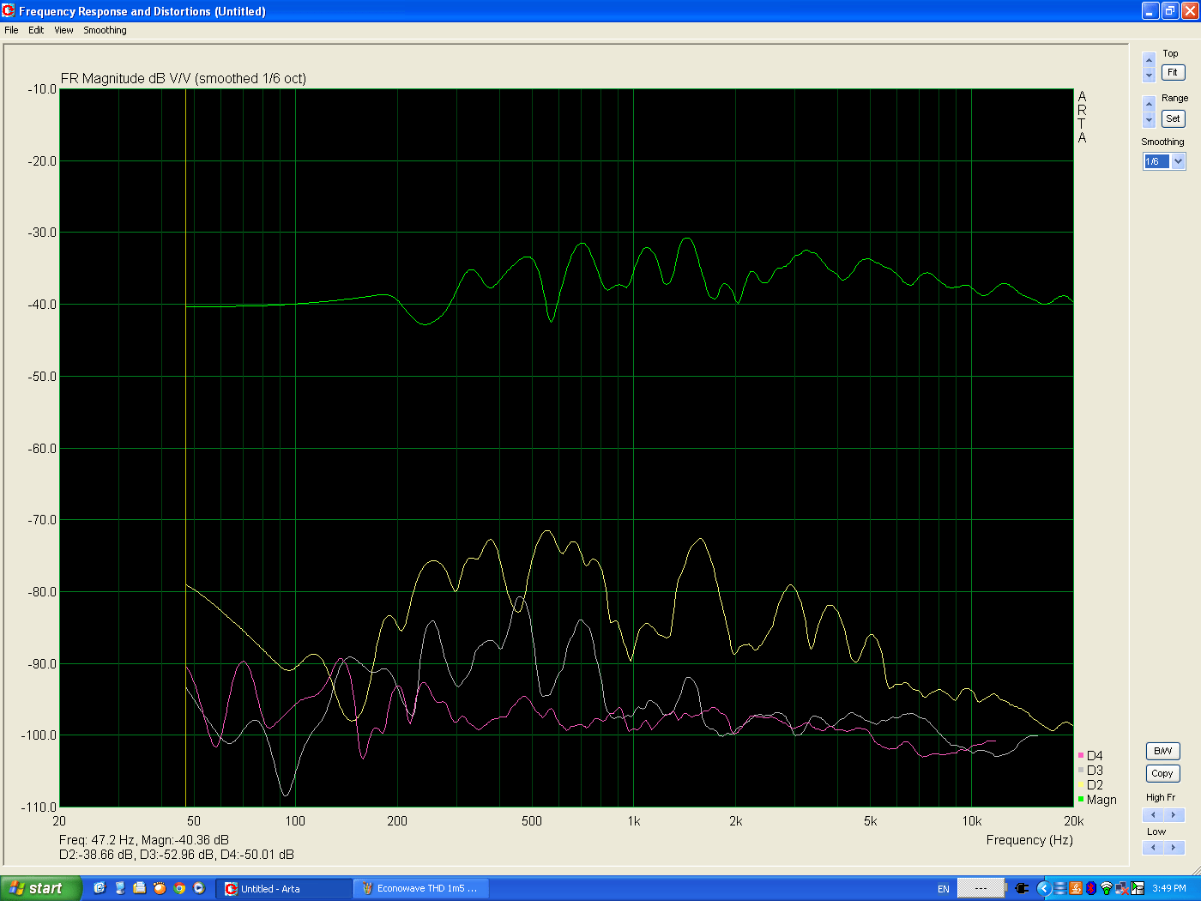
Task: Launch Windows Media Player from quick launch
Action: click(x=199, y=888)
